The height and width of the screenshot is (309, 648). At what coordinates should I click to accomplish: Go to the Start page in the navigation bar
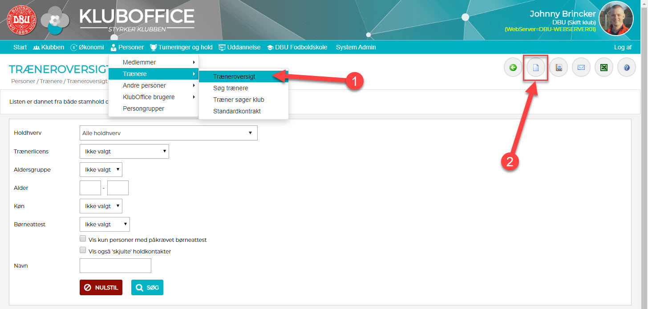tap(20, 47)
